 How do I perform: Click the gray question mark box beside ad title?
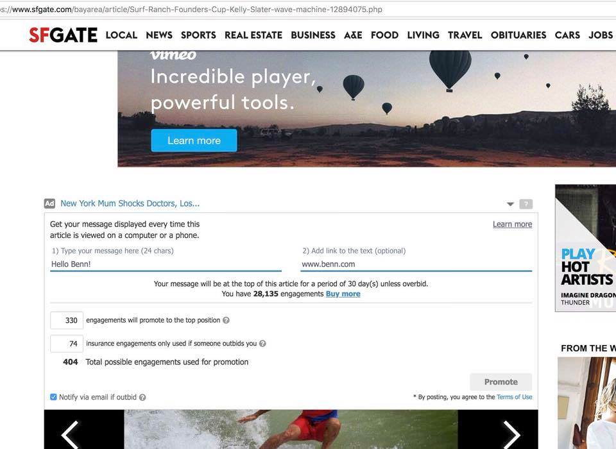pyautogui.click(x=526, y=204)
